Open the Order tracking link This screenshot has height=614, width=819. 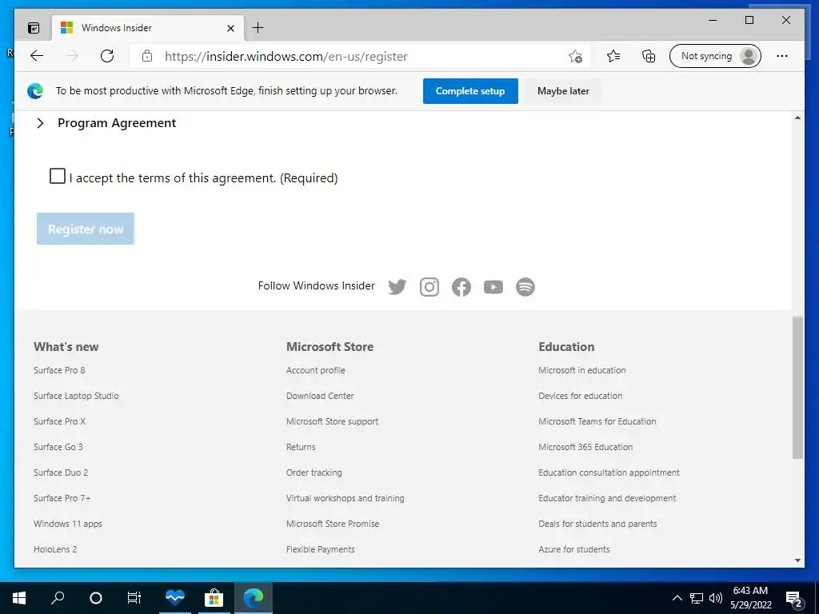click(x=314, y=472)
